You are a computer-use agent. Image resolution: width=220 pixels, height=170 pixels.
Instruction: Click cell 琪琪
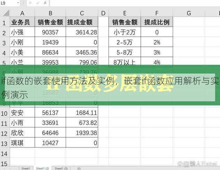click(x=22, y=143)
